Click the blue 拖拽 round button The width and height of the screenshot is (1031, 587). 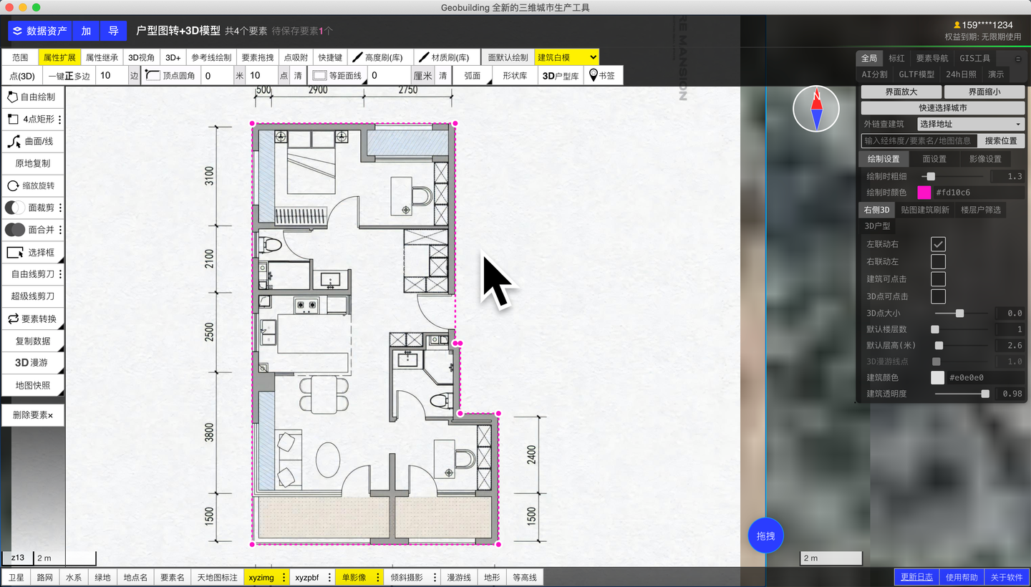point(766,535)
